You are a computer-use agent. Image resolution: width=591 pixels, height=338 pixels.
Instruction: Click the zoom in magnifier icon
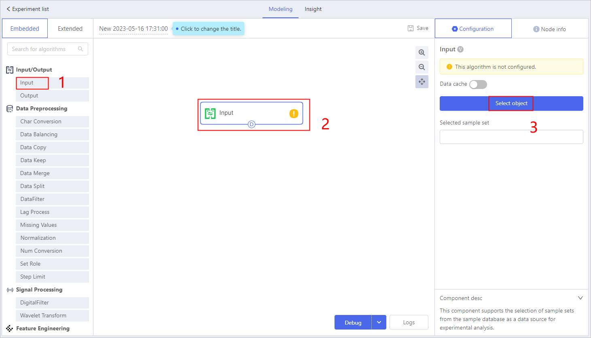point(422,53)
